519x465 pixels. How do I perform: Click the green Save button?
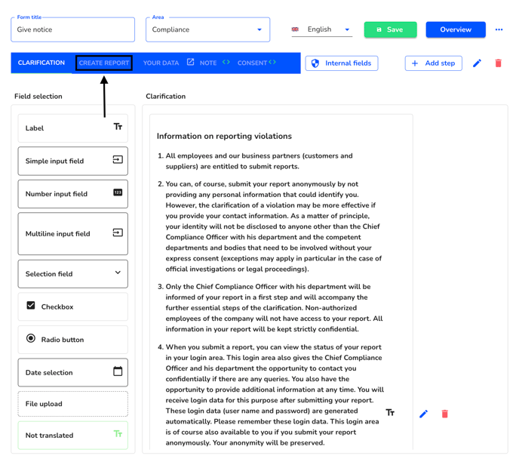(x=390, y=29)
